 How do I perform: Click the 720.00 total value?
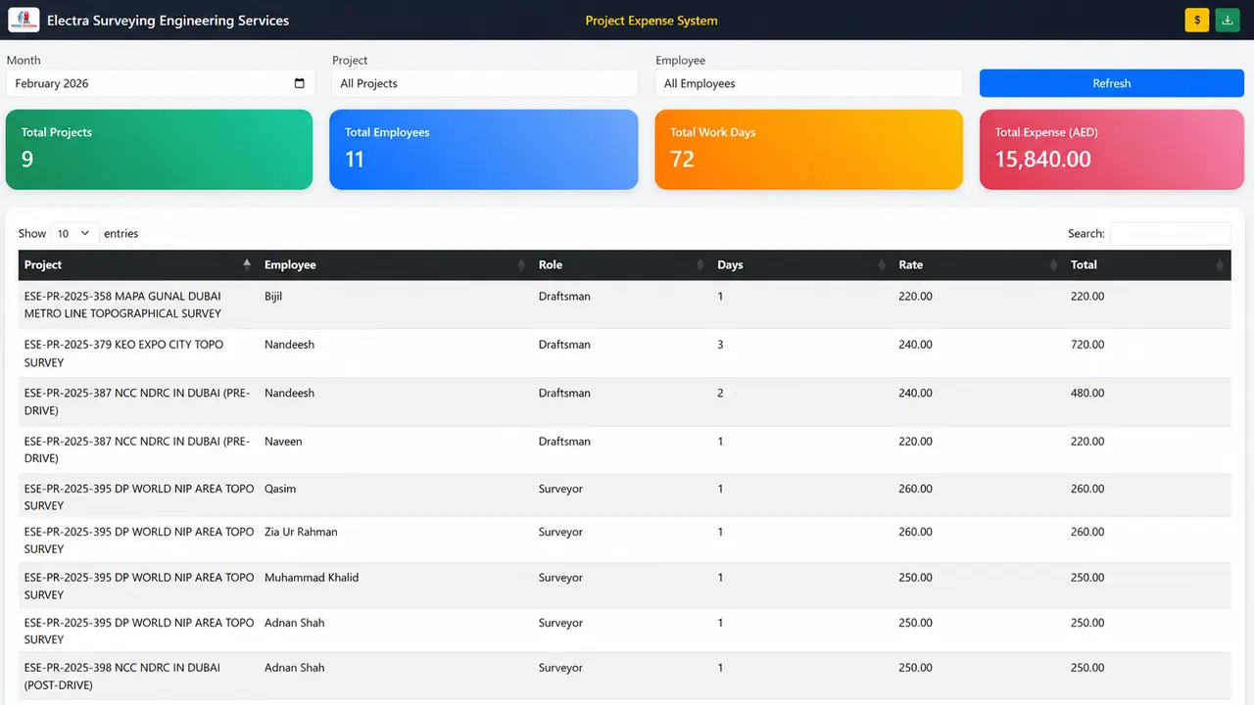coord(1087,345)
